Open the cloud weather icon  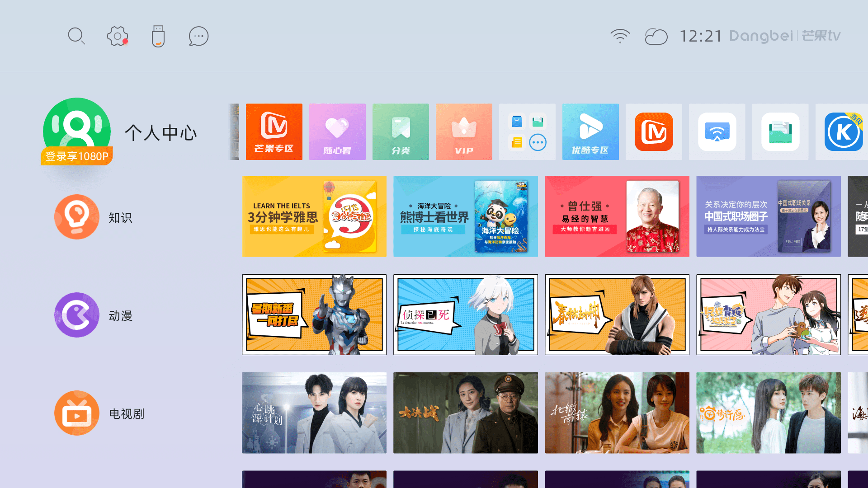[x=656, y=36]
